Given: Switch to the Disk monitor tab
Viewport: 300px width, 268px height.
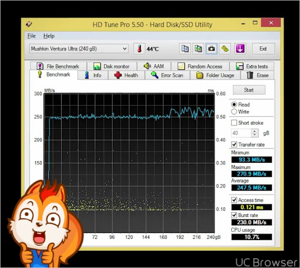Looking at the screenshot, I should pos(112,66).
